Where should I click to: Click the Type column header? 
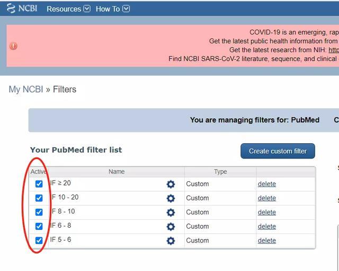220,172
